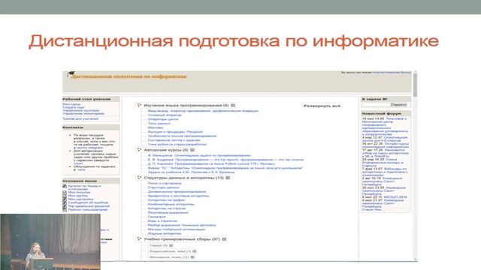
Task: Open "Мои курсы" in teacher desktop
Action: pos(71,104)
